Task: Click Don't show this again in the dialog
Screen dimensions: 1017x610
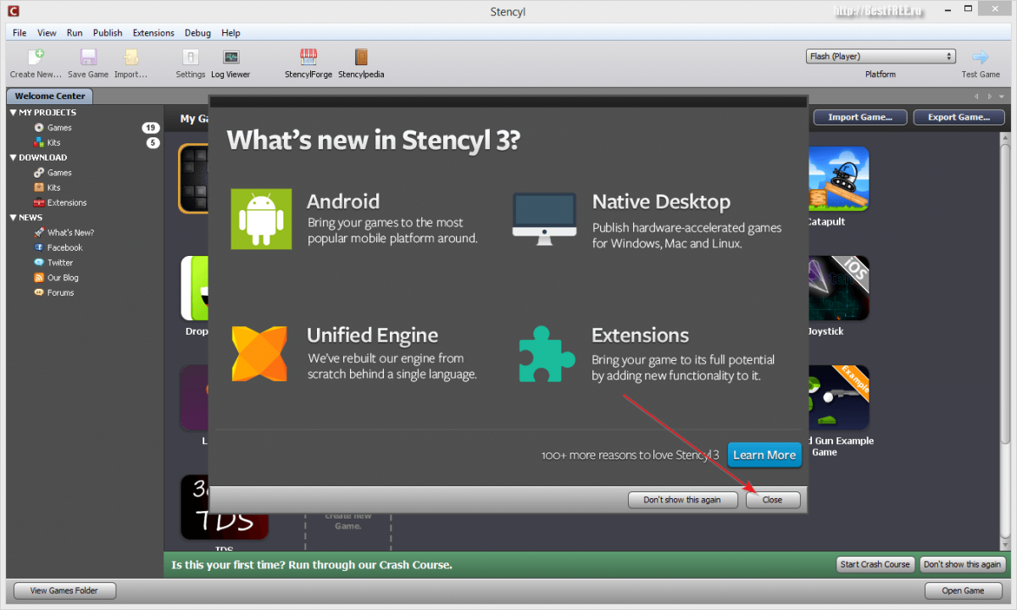Action: click(x=682, y=500)
